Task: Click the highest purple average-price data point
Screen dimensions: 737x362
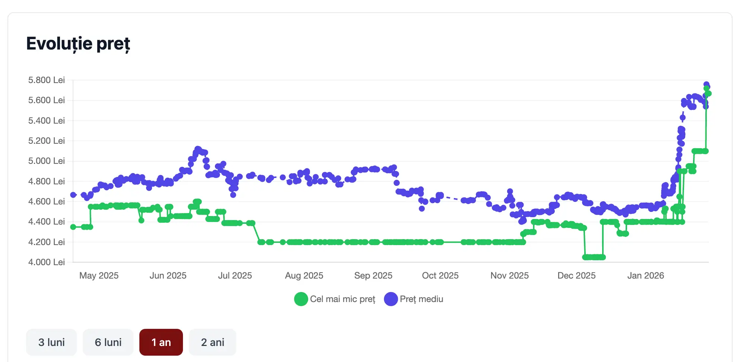Action: tap(706, 85)
